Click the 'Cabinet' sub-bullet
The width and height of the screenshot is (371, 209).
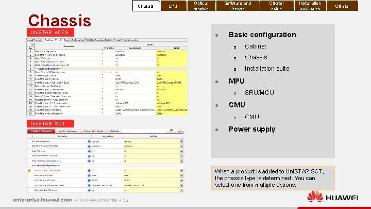(255, 46)
